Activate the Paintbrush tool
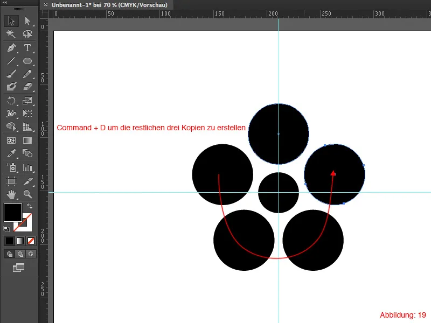 (x=11, y=74)
